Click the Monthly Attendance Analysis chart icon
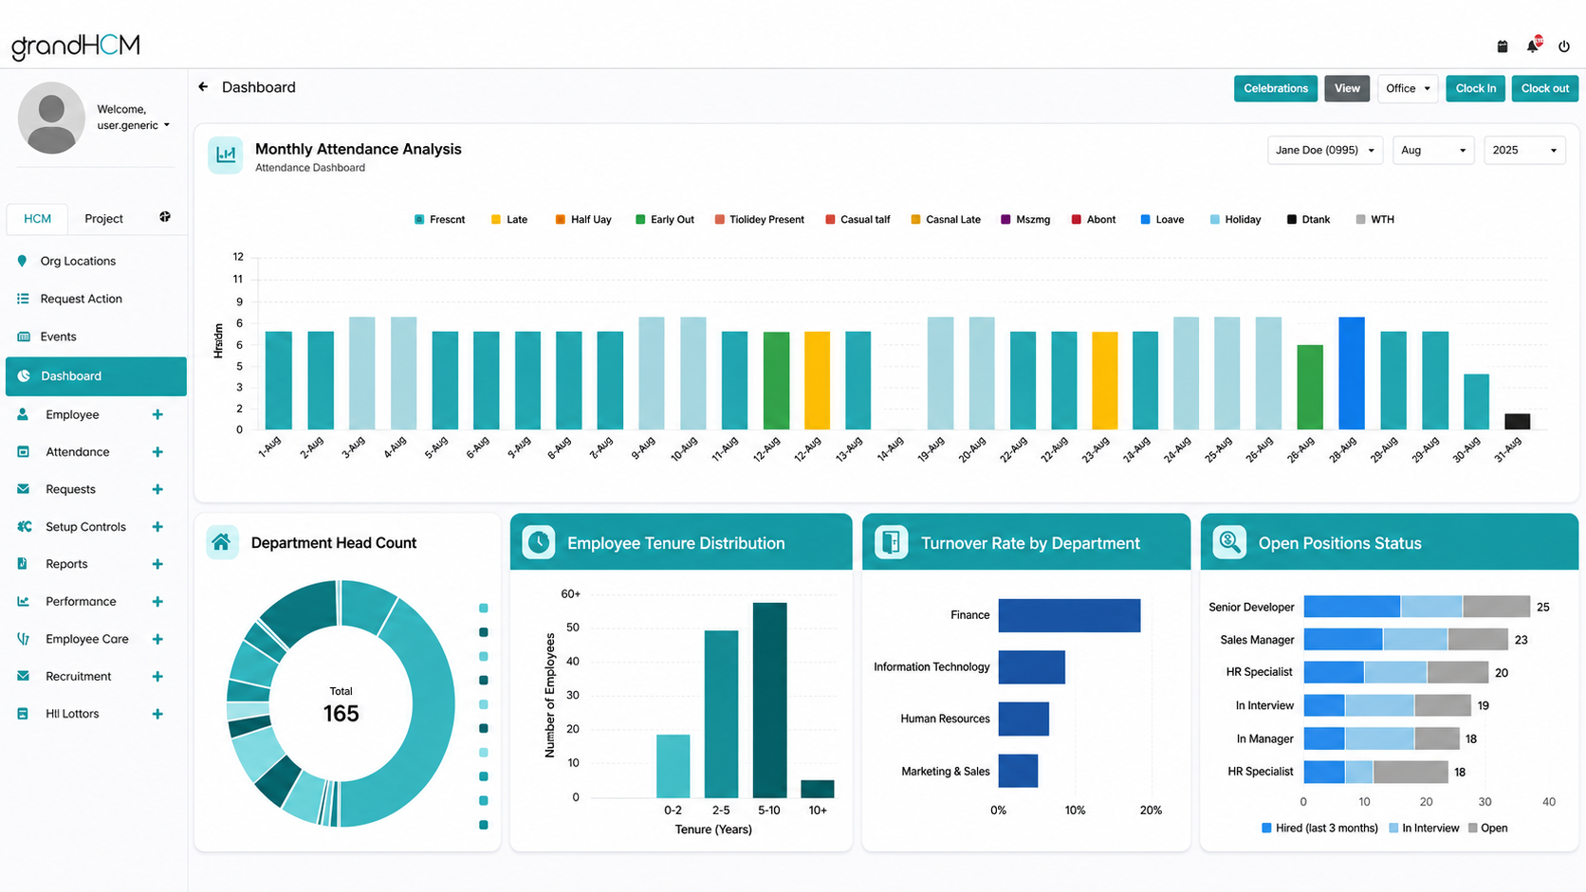The height and width of the screenshot is (892, 1586). click(226, 155)
